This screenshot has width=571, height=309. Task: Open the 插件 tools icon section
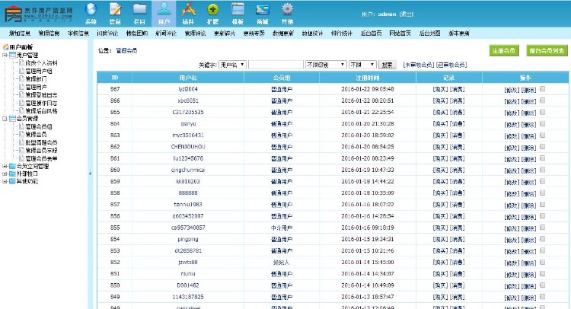click(x=188, y=14)
